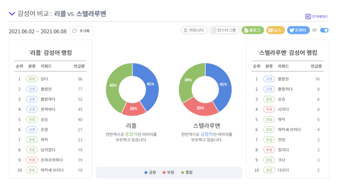
Task: Toggle the 뉴스 source filter
Action: (275, 31)
